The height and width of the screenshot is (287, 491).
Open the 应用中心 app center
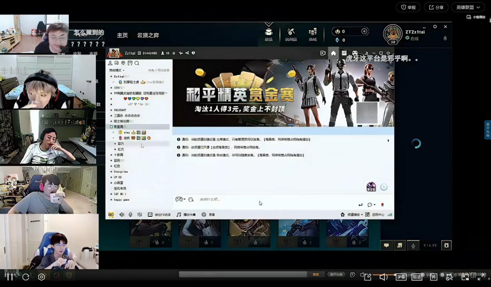coord(375,215)
